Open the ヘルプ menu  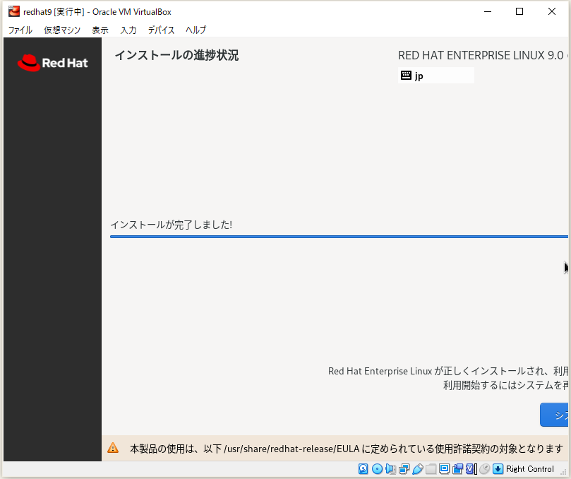click(x=196, y=30)
